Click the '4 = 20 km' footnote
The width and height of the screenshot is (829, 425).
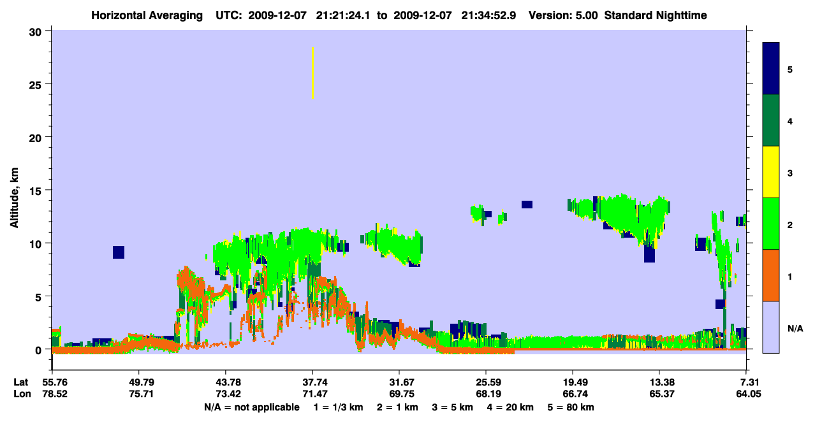click(x=509, y=407)
